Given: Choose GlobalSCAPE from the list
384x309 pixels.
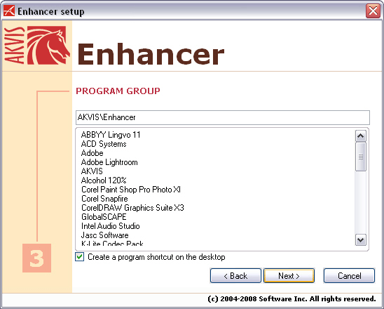Looking at the screenshot, I should [x=104, y=217].
